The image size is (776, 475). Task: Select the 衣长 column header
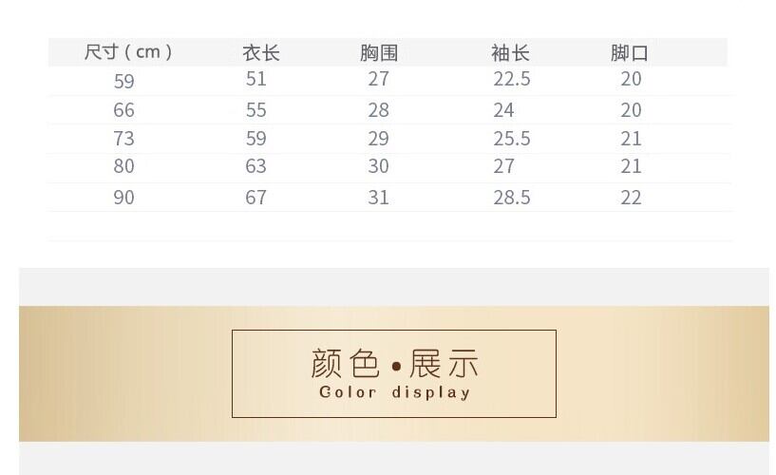[260, 53]
